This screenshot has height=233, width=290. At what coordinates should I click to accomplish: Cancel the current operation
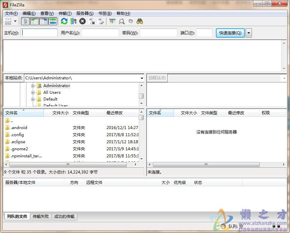(x=82, y=21)
